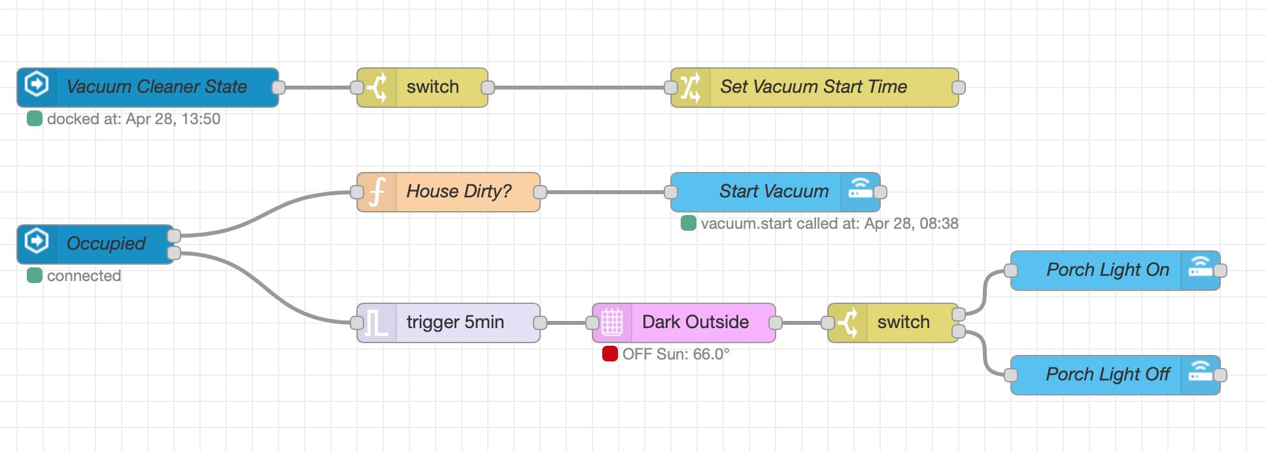Viewport: 1266px width, 451px height.
Task: Click the wire between trigger 5min and Dark Outside
Action: click(566, 322)
